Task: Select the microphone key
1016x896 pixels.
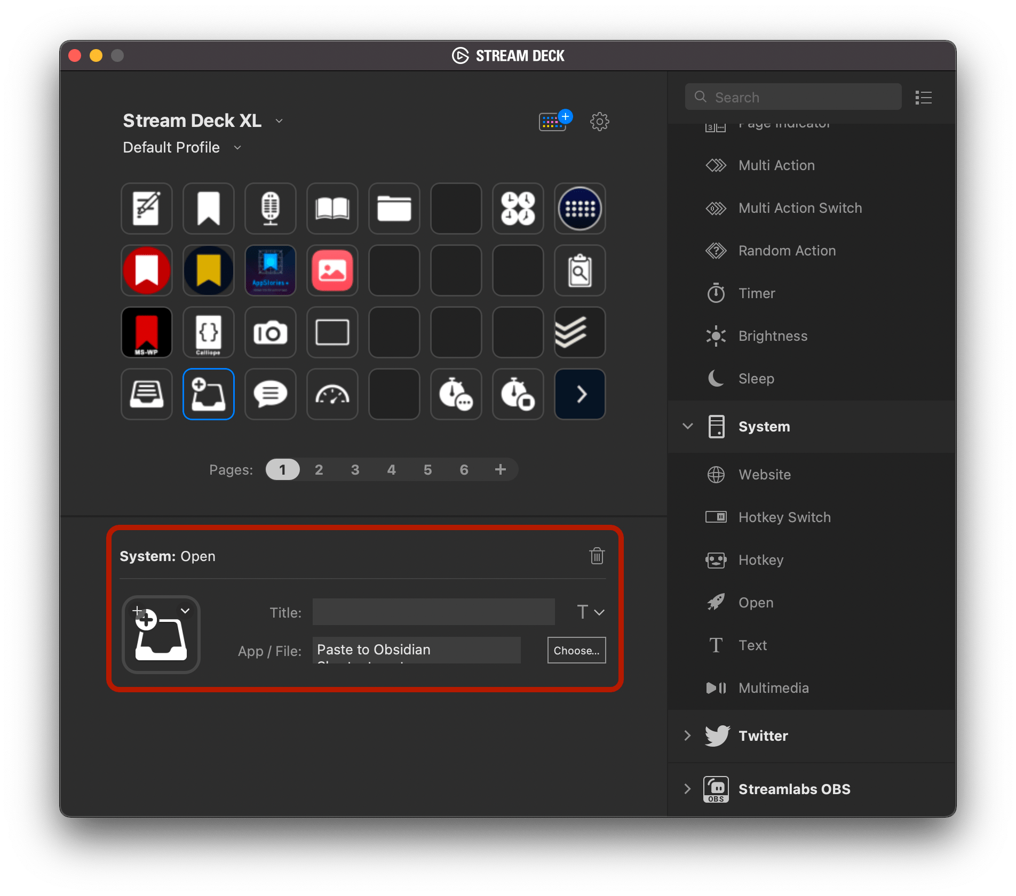Action: coord(271,209)
